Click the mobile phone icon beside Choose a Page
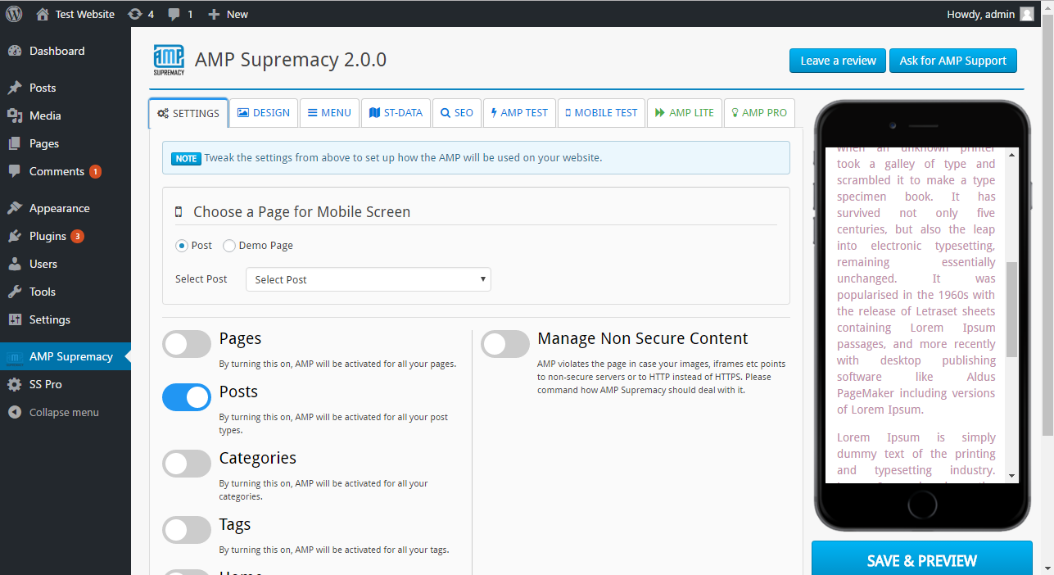The image size is (1054, 575). pos(179,212)
